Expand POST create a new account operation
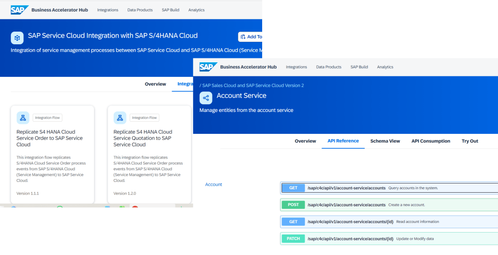This screenshot has height=255, width=498. 389,204
